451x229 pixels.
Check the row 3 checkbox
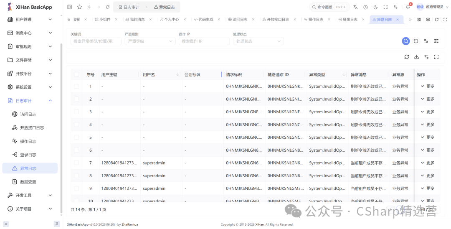coord(76,112)
